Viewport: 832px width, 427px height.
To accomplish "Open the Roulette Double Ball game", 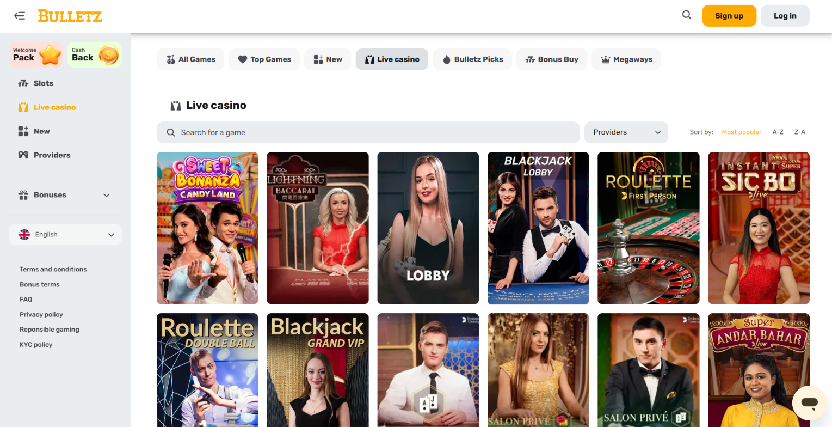I will (207, 370).
